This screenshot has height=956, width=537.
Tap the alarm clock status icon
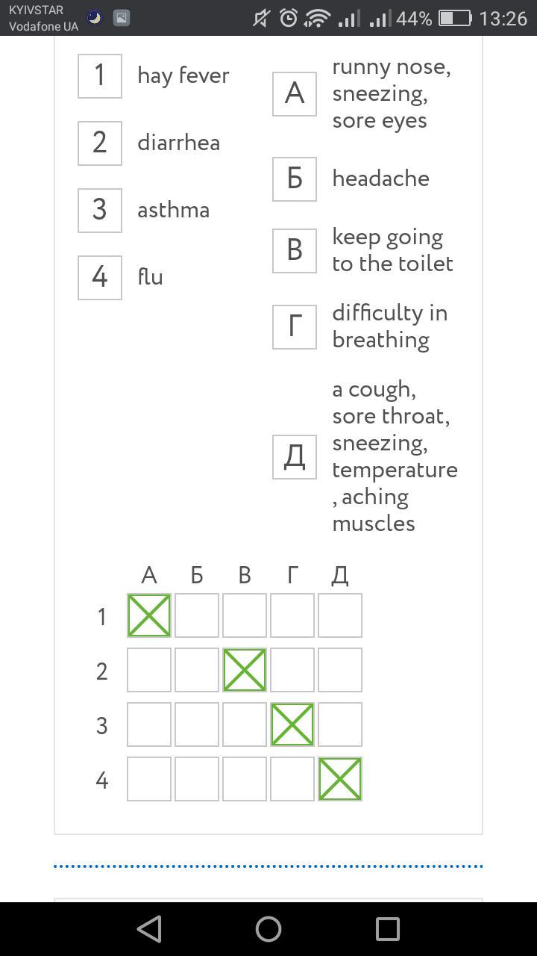tap(289, 18)
